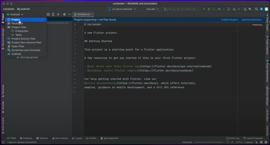Click the Flutter Hot Reload lightning icon

224,9
